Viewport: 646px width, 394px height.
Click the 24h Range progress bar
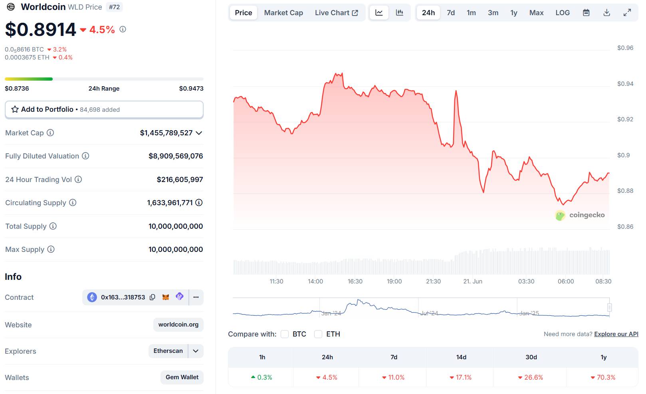tap(104, 79)
